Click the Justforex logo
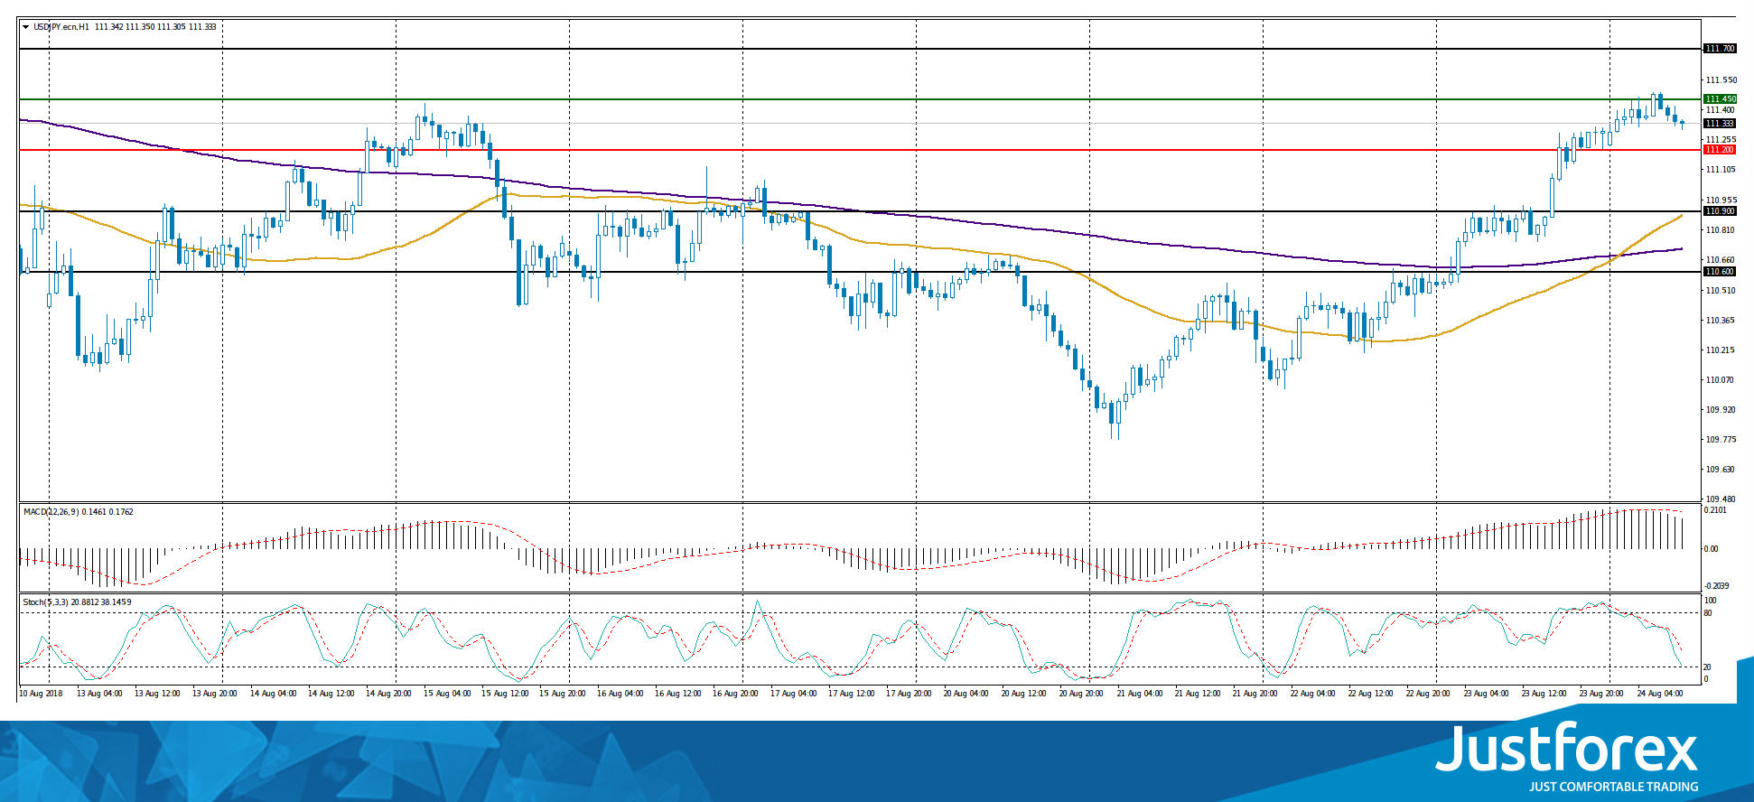Screen dimensions: 1754x802 pyautogui.click(x=1567, y=749)
